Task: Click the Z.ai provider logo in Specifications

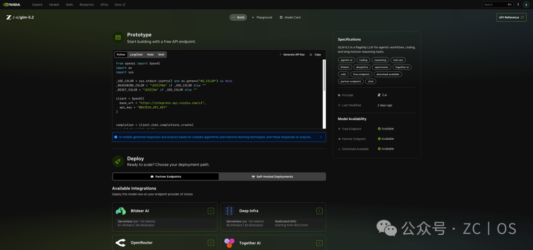Action: coord(379,95)
